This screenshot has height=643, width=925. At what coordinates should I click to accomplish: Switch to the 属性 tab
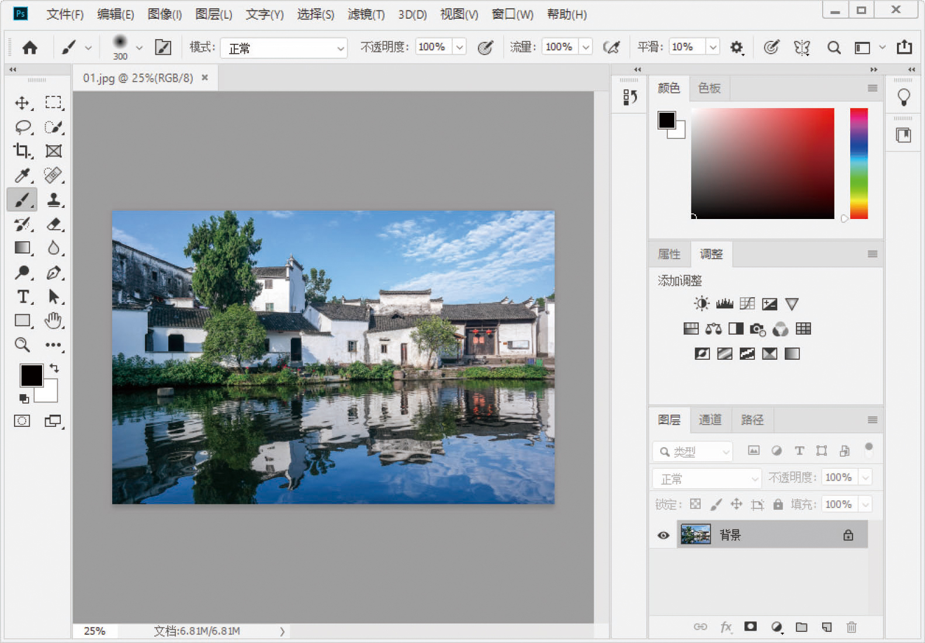(x=669, y=254)
